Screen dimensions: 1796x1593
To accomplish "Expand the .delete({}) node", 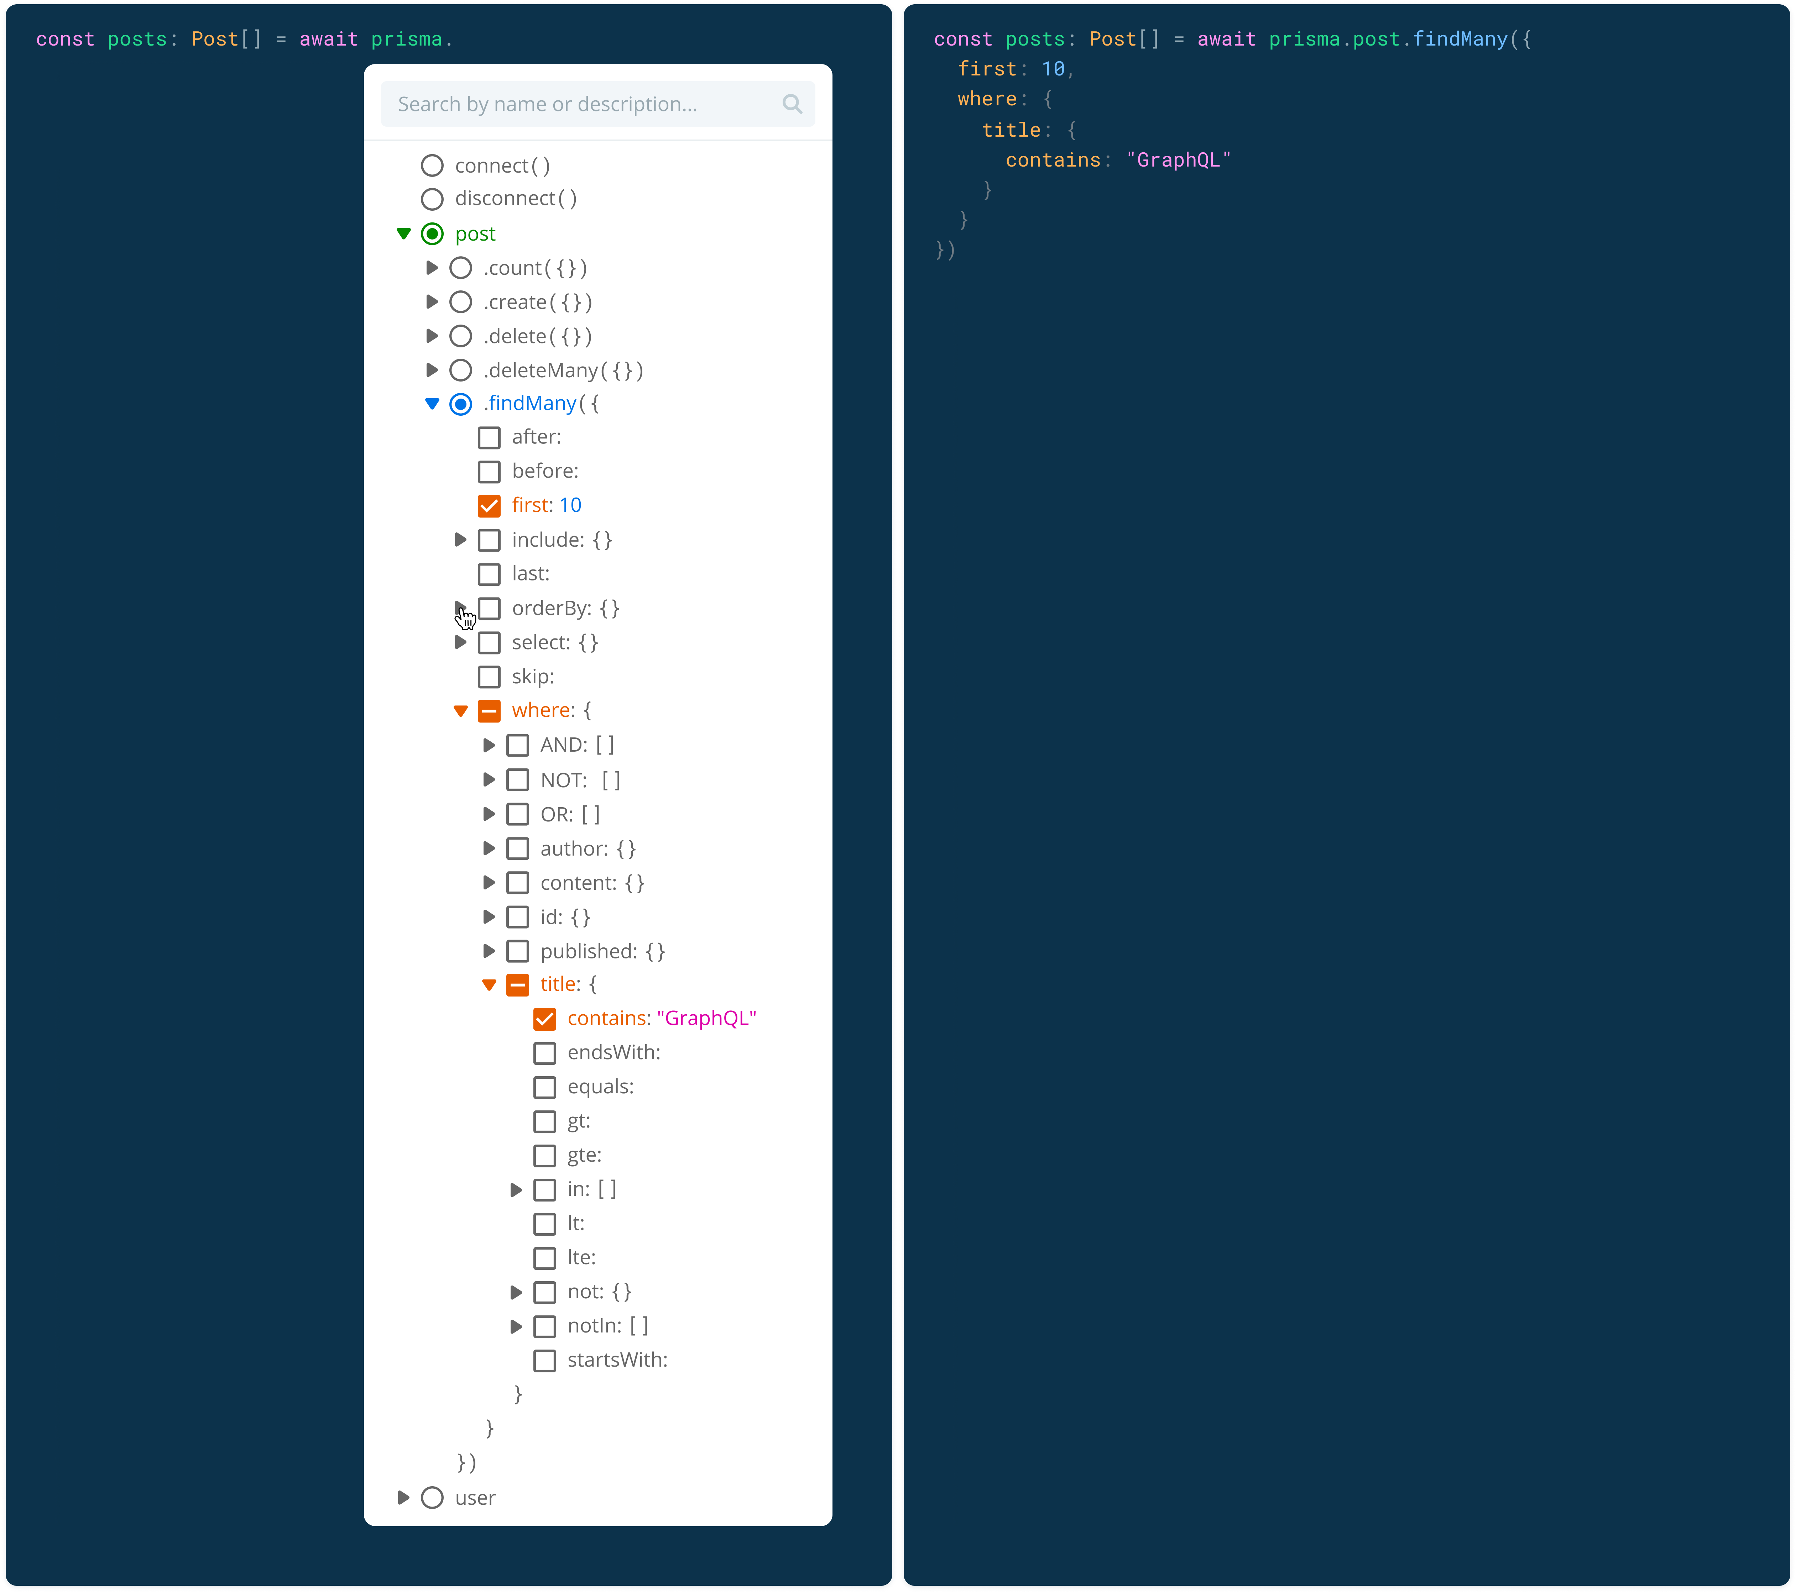I will 432,336.
